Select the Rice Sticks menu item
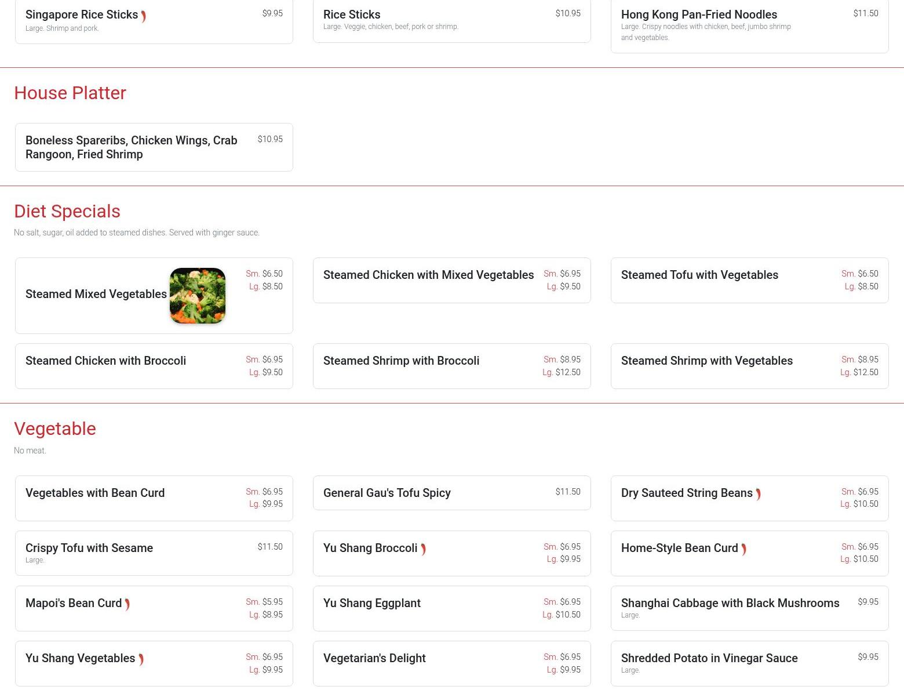This screenshot has width=904, height=690. point(352,14)
